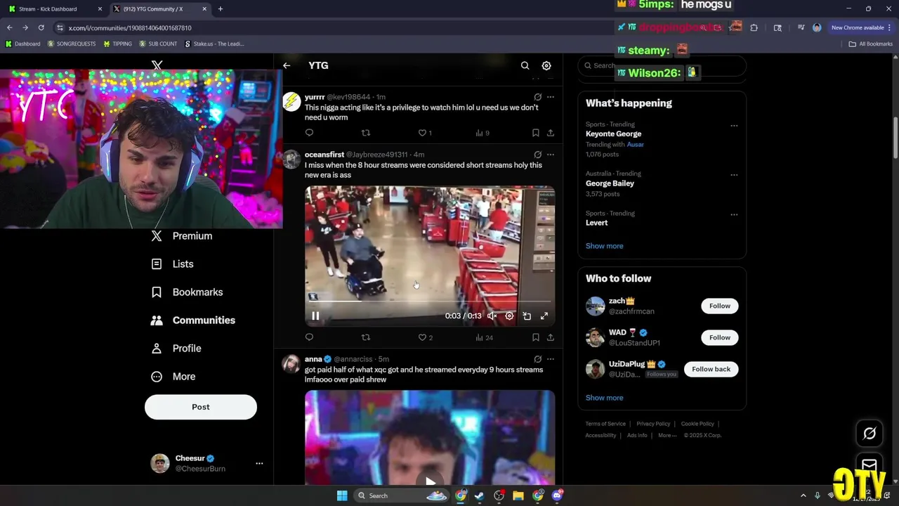Open YTG community settings gear
The height and width of the screenshot is (506, 899).
point(546,65)
